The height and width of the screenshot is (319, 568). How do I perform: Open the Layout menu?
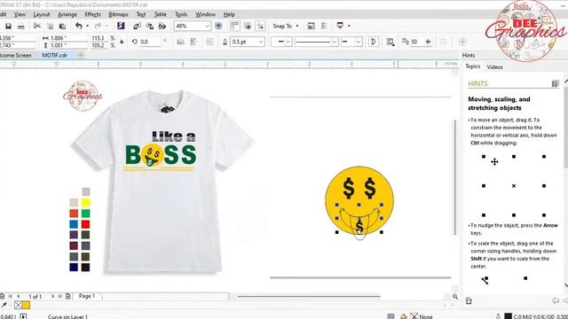[x=42, y=14]
